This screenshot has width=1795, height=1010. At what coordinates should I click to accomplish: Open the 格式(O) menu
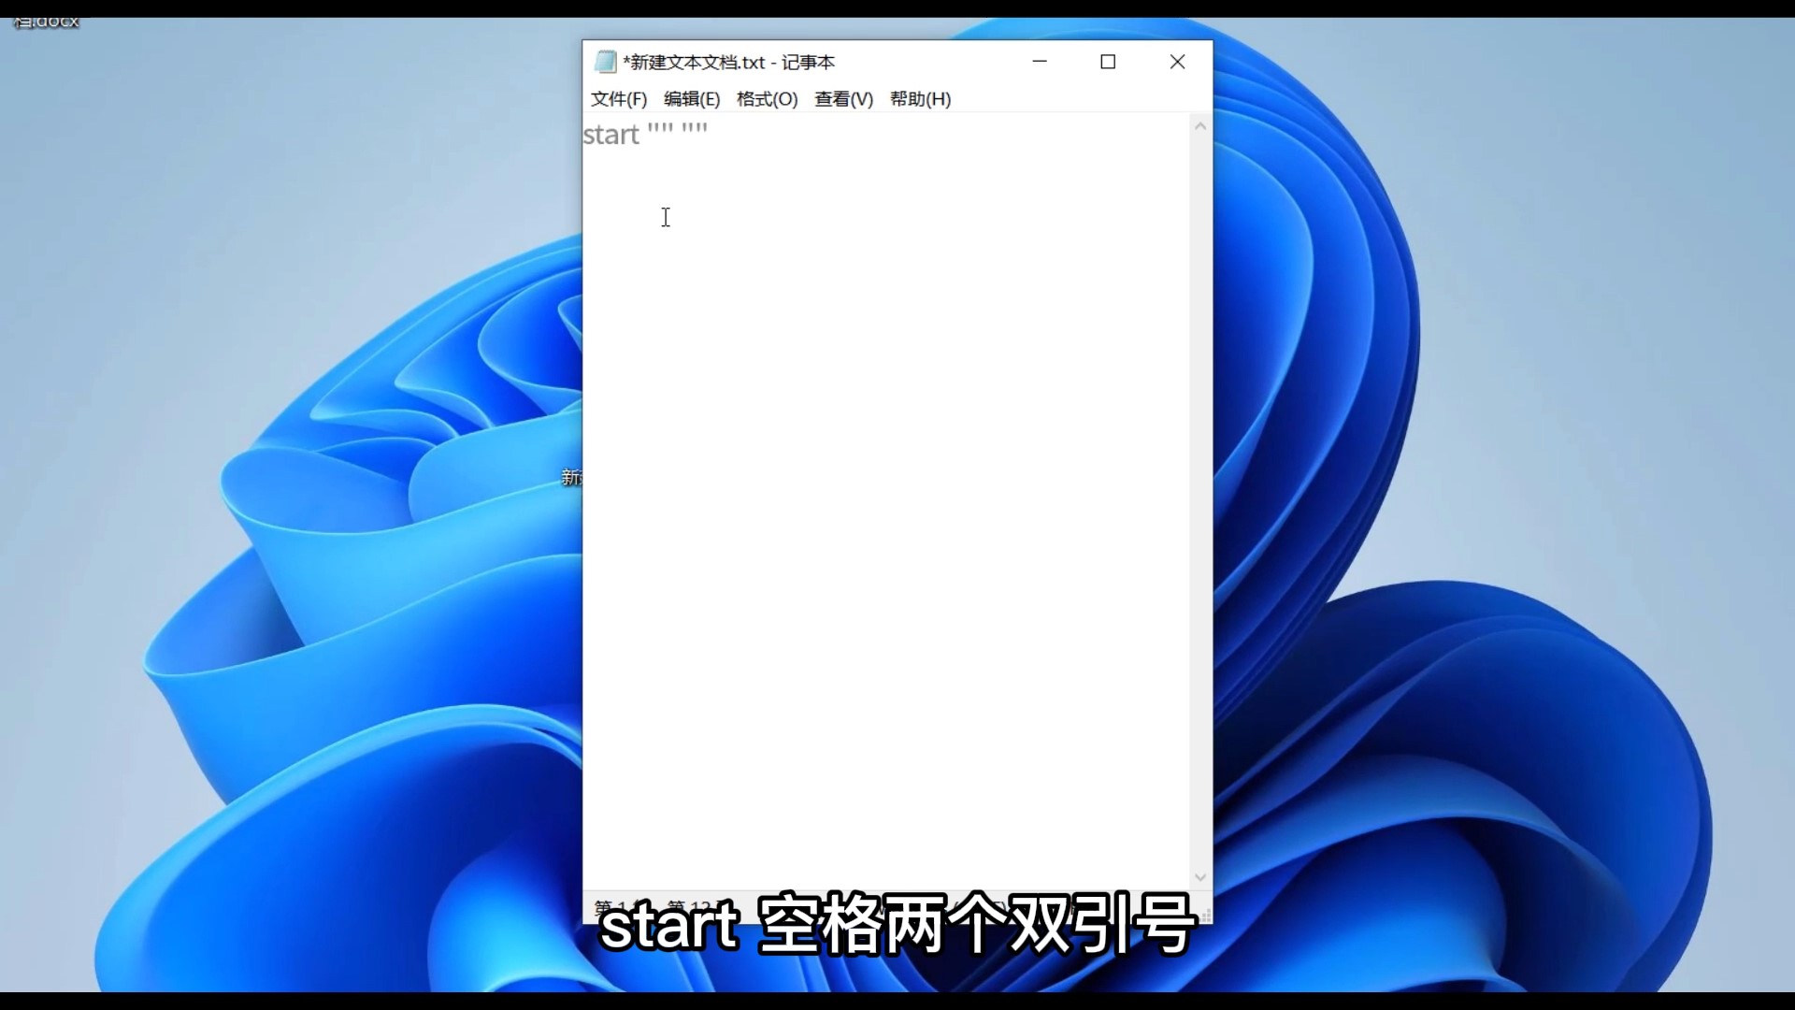(x=766, y=98)
